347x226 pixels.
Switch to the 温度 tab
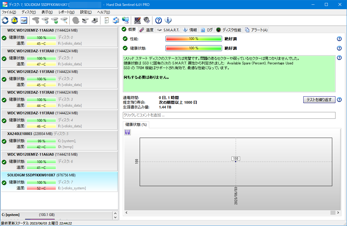pyautogui.click(x=146, y=30)
